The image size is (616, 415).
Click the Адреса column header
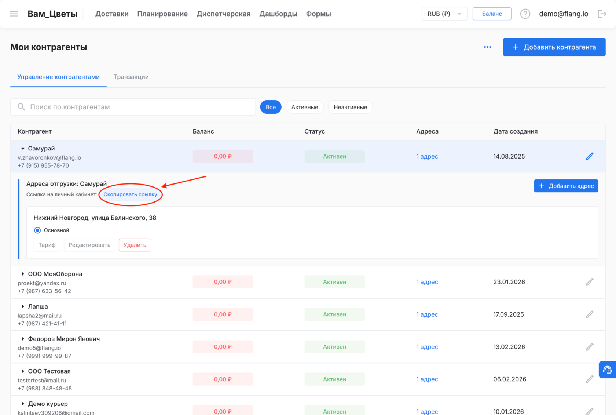click(x=427, y=131)
